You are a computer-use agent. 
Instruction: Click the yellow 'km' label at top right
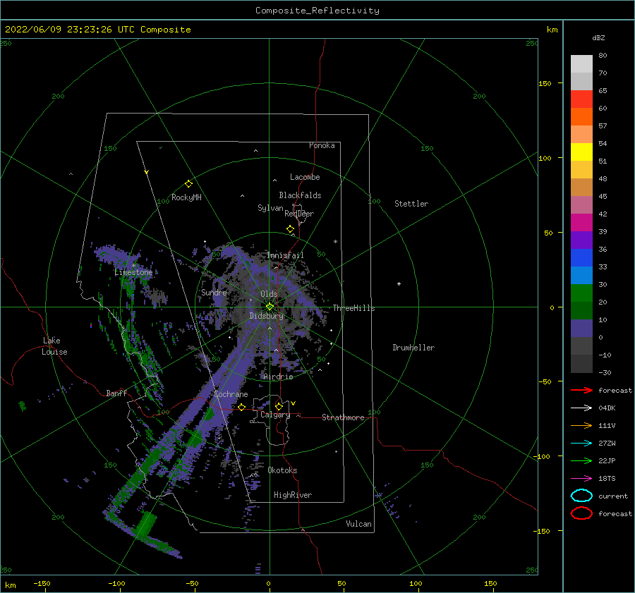pos(552,30)
